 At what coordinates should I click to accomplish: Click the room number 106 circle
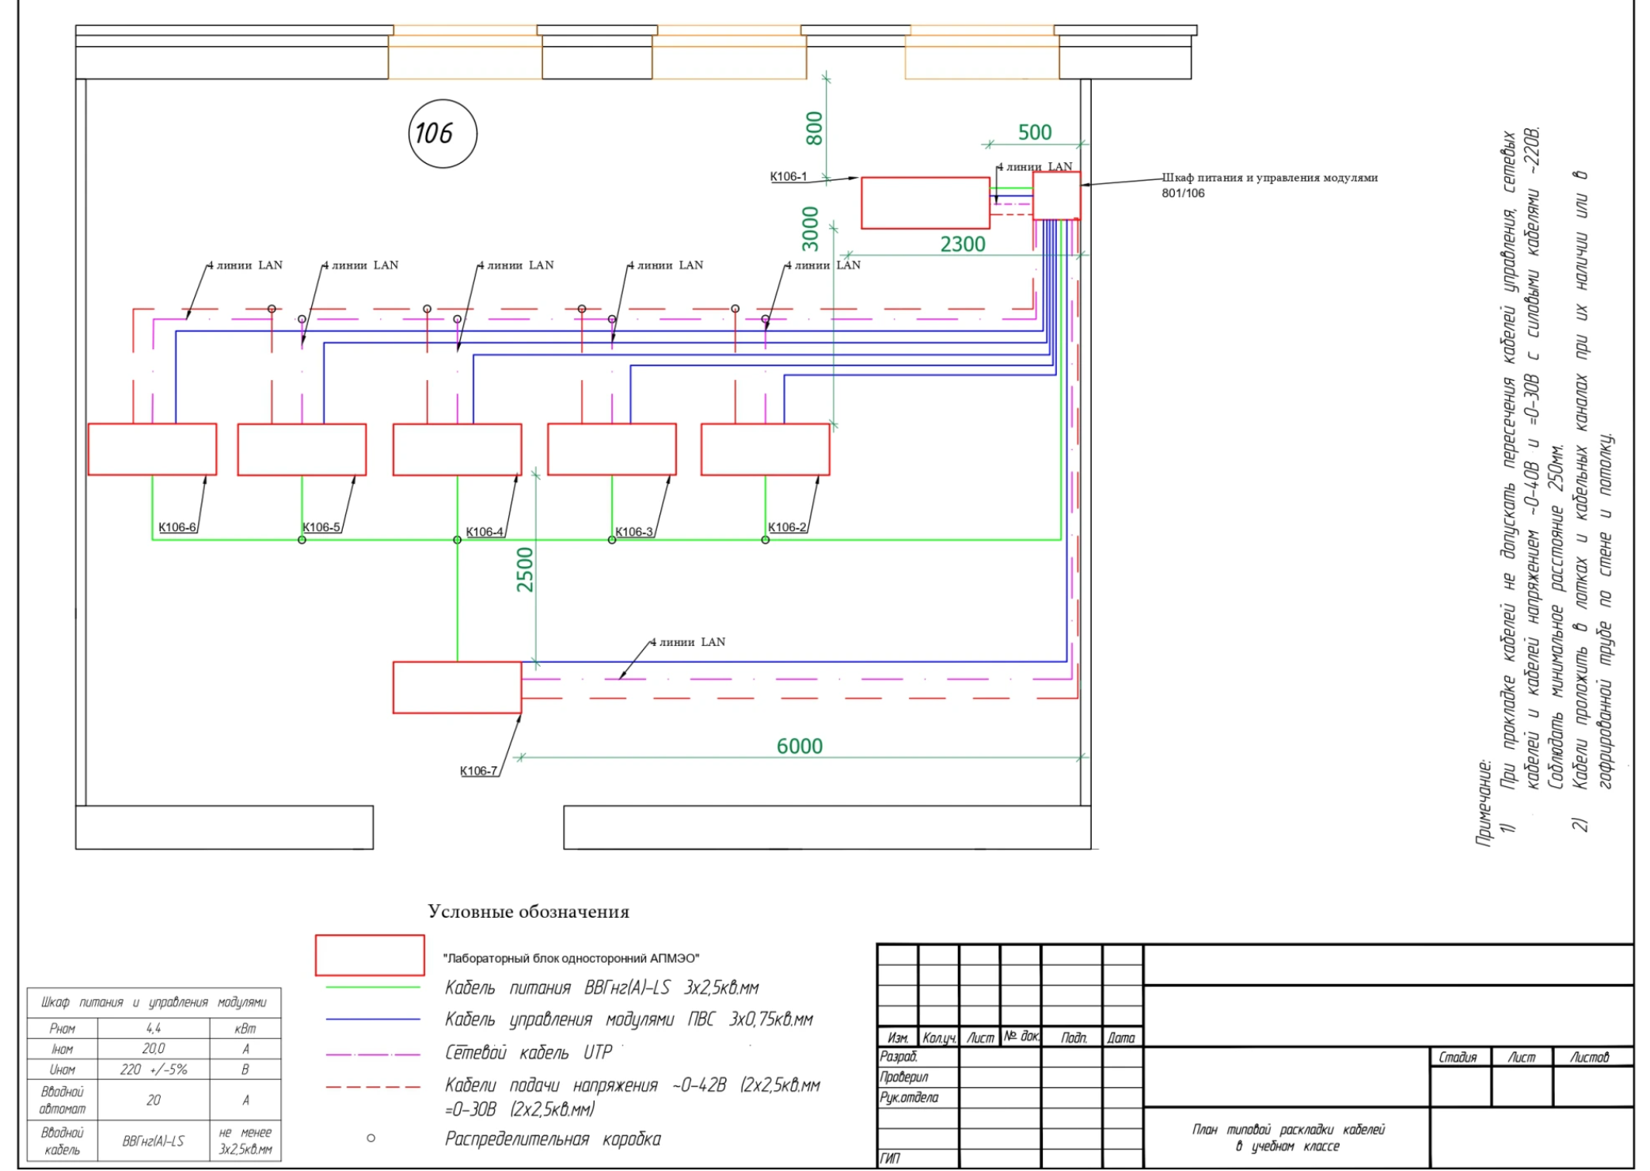tap(442, 133)
